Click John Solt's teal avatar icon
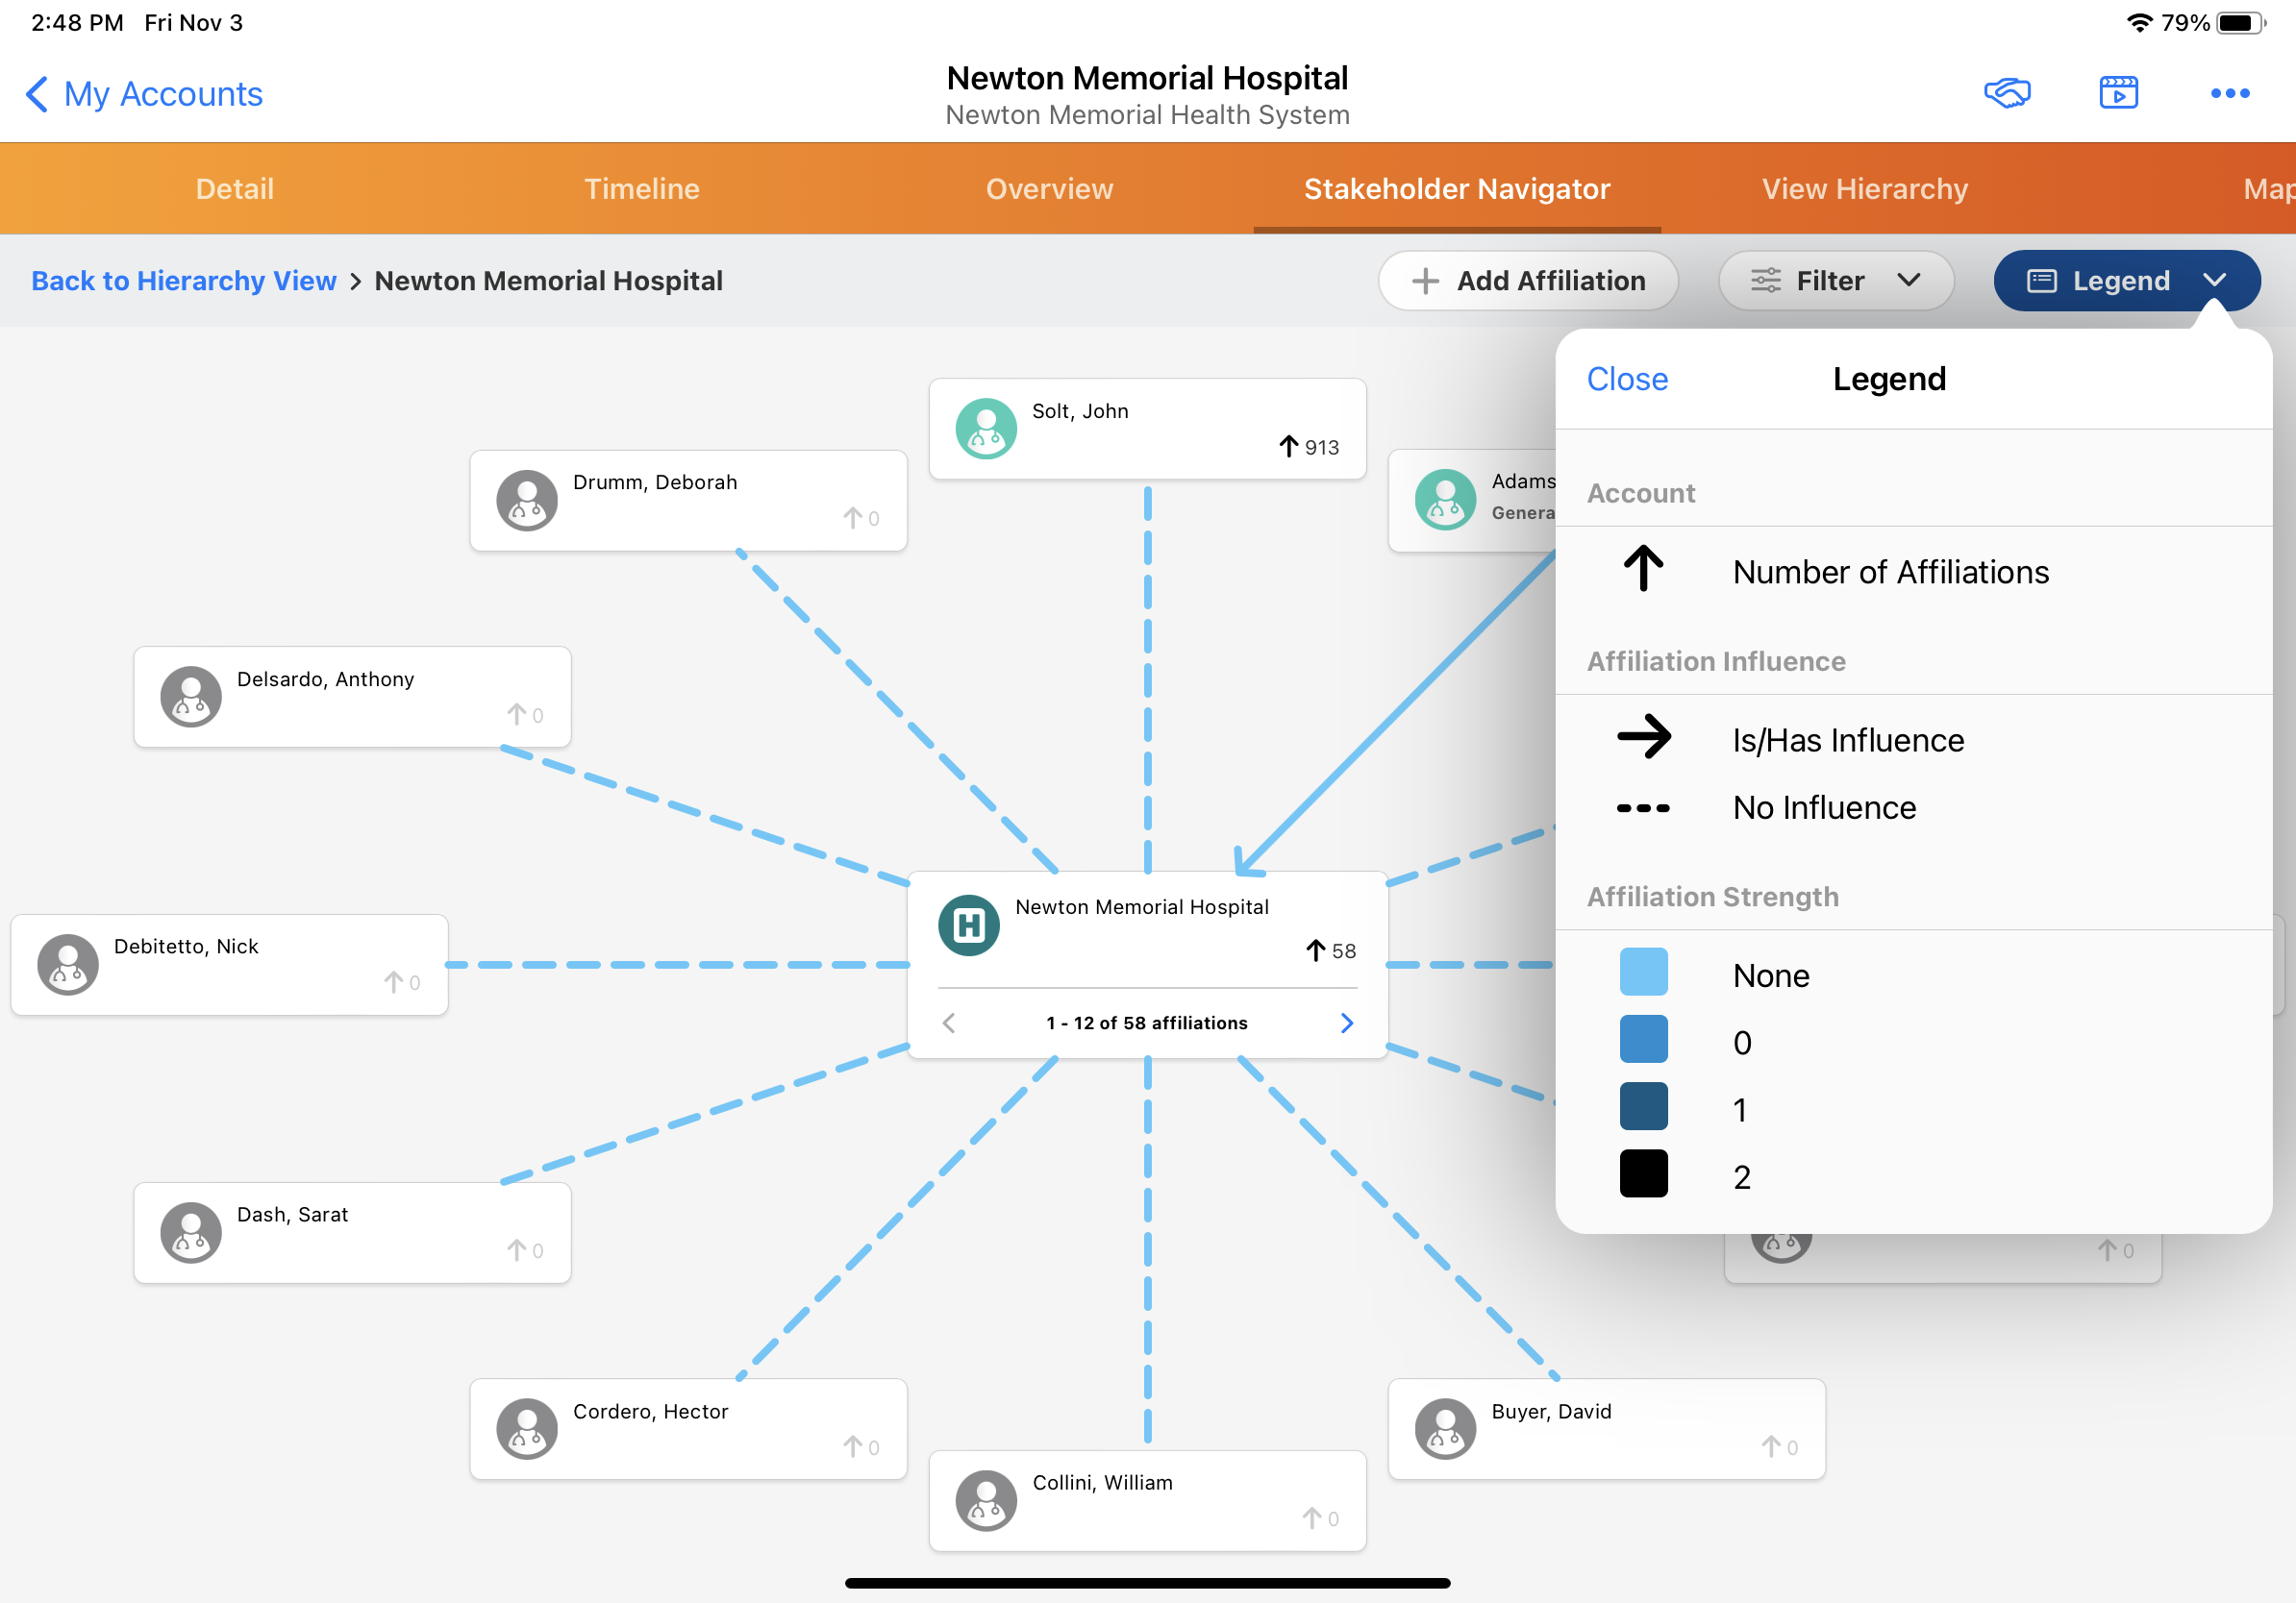The width and height of the screenshot is (2296, 1603). (985, 429)
